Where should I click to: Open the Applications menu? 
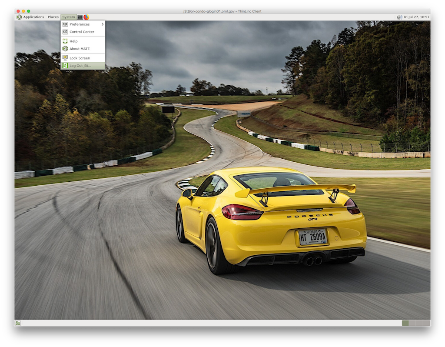pos(33,17)
